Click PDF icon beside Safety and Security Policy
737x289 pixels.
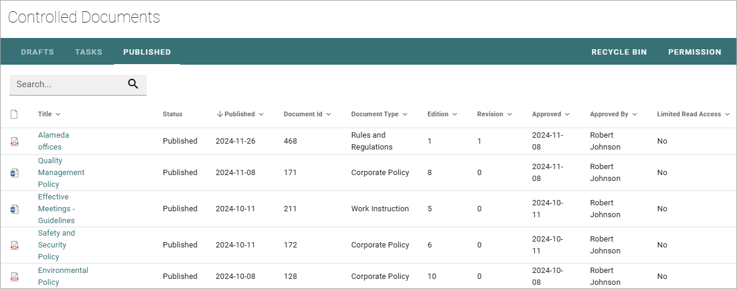click(x=15, y=245)
